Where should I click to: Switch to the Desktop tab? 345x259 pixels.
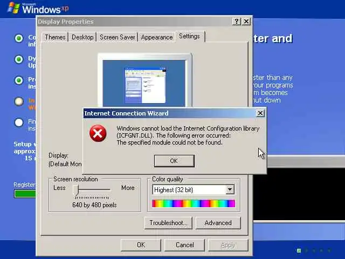click(x=82, y=37)
